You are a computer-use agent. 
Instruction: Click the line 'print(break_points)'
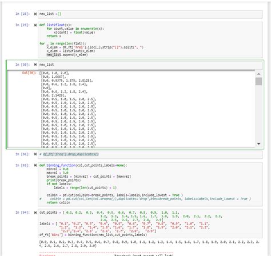tap(63, 180)
